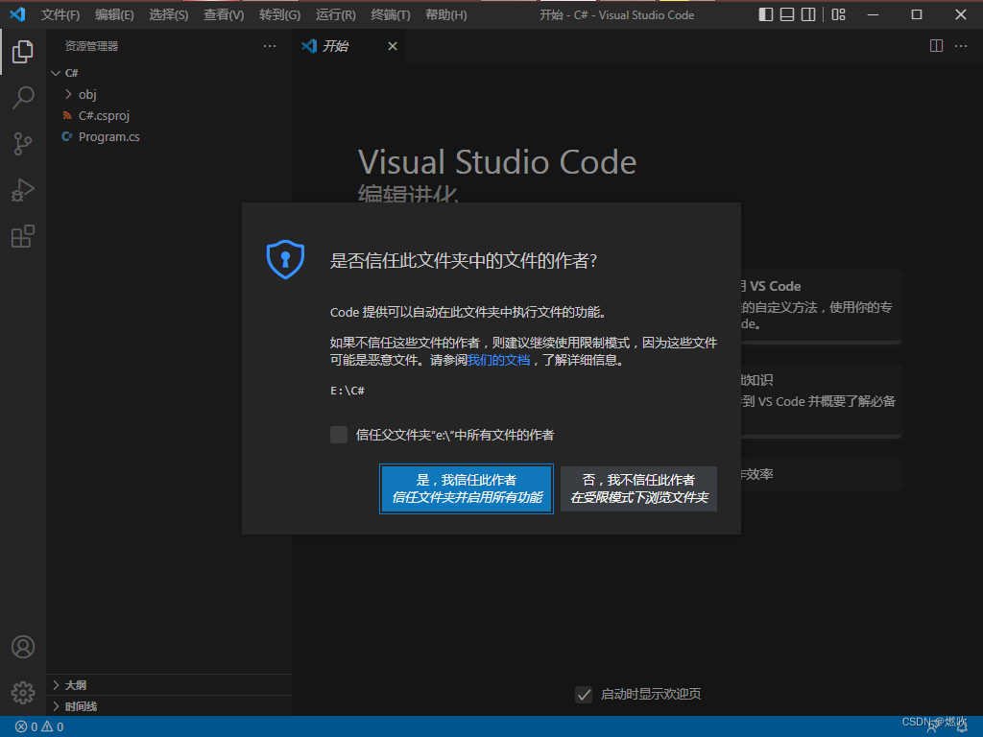Open Explorer panel more actions ellipsis
This screenshot has width=983, height=737.
(x=270, y=46)
